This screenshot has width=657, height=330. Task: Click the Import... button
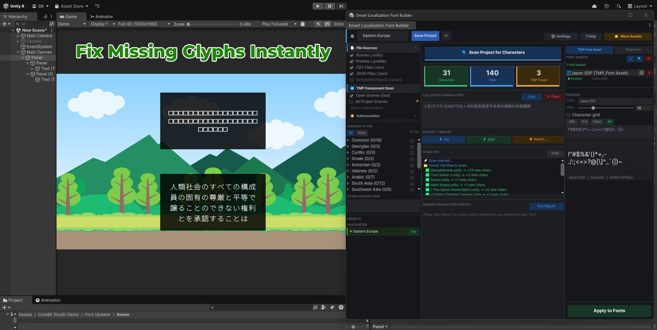(538, 139)
